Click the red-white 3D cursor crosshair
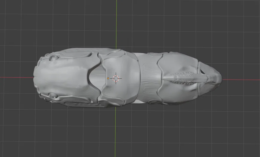 (116, 78)
